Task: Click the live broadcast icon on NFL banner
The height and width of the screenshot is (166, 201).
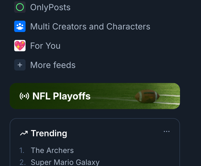Action: 24,96
